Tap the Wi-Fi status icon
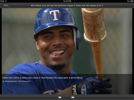This screenshot has width=134, height=100. click(x=6, y=1)
